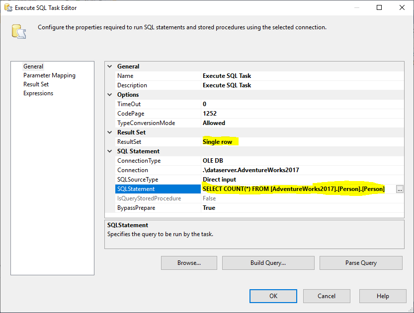Collapse the Options property group
Screen dimensions: 414x313
coord(110,94)
